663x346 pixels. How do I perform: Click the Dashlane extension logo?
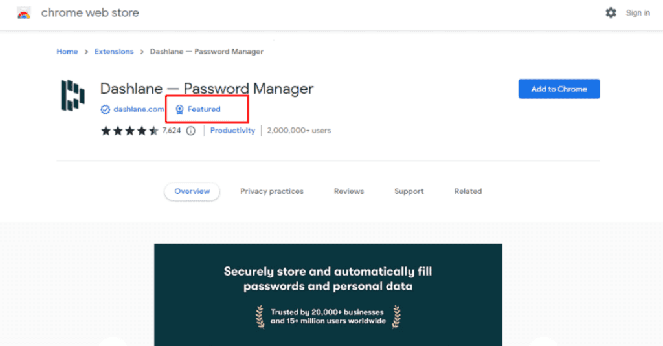tap(73, 96)
